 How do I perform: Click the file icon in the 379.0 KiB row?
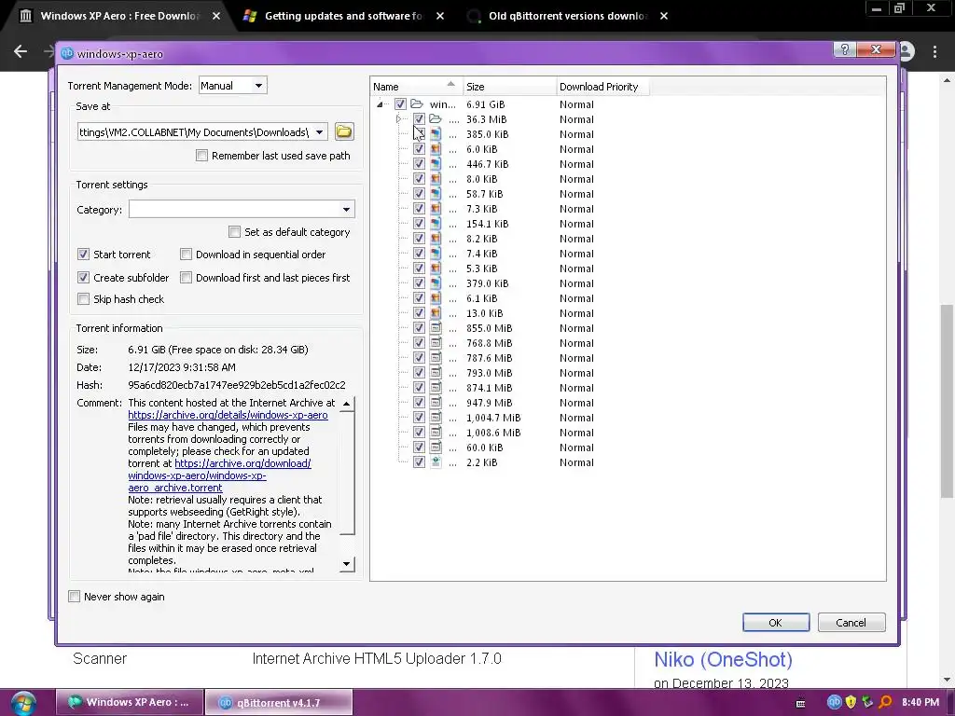(x=436, y=283)
